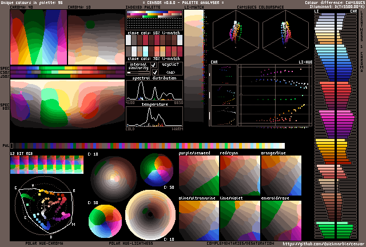Click the temperature graph
Image resolution: width=366 pixels, height=247 pixels.
[154, 117]
